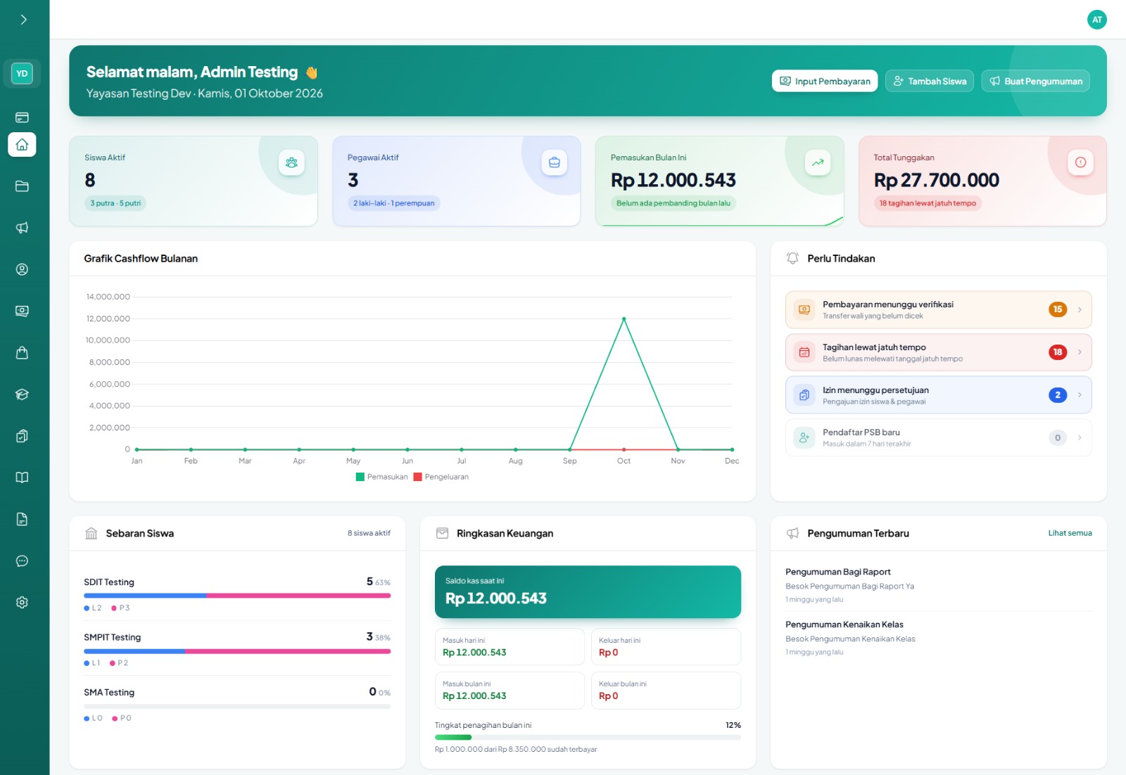The height and width of the screenshot is (775, 1126).
Task: Open the YD foundation logo
Action: pos(22,73)
